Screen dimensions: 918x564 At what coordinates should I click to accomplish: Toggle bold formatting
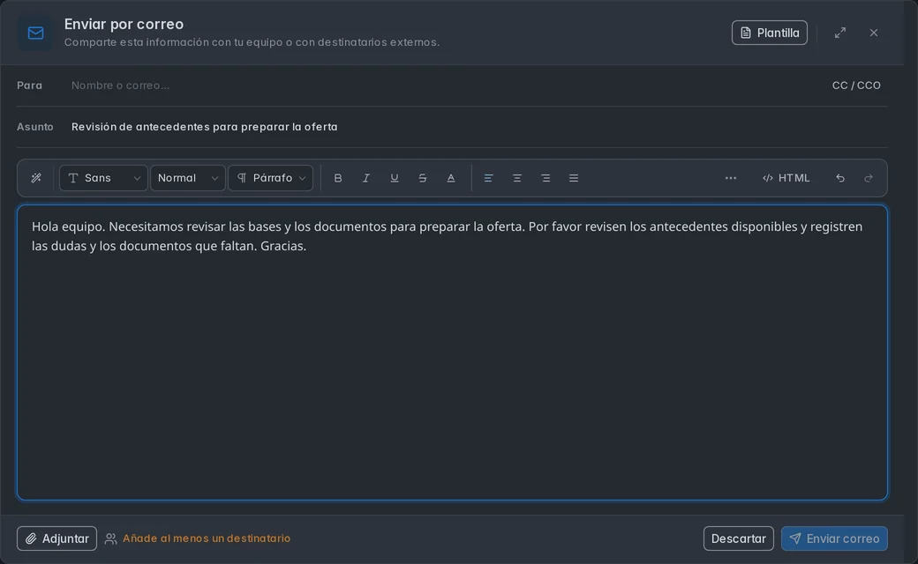[x=338, y=178]
